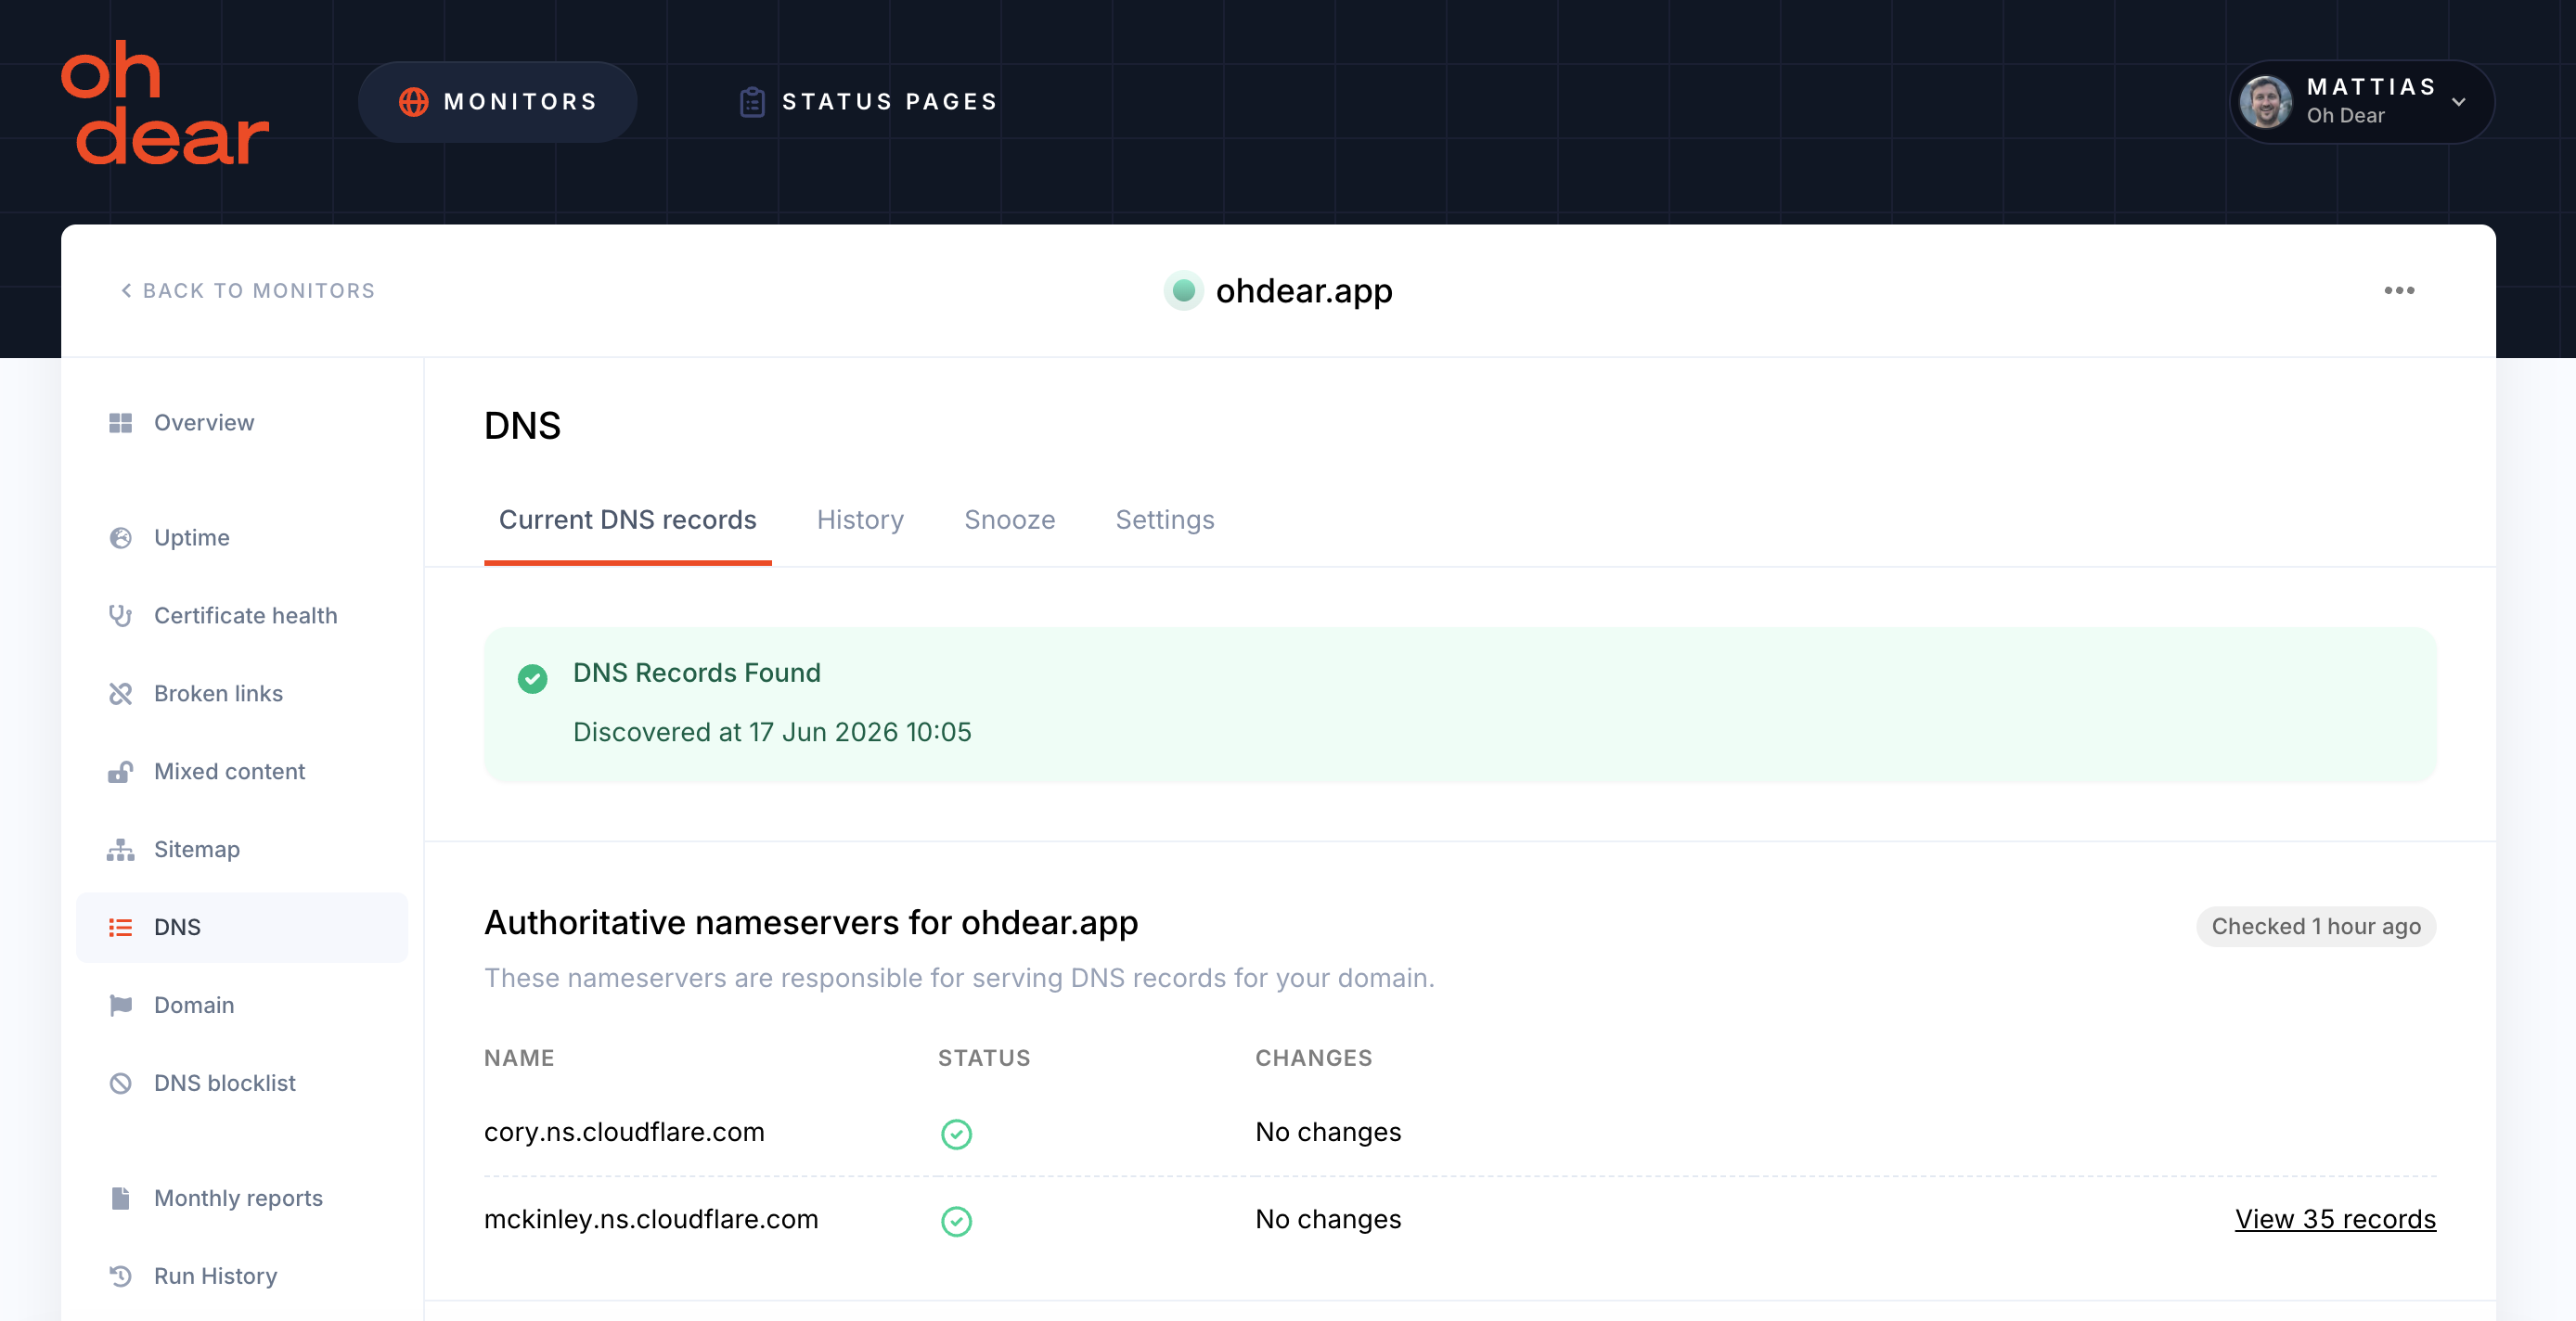Click the Mixed content unlock icon
This screenshot has width=2576, height=1321.
(120, 772)
